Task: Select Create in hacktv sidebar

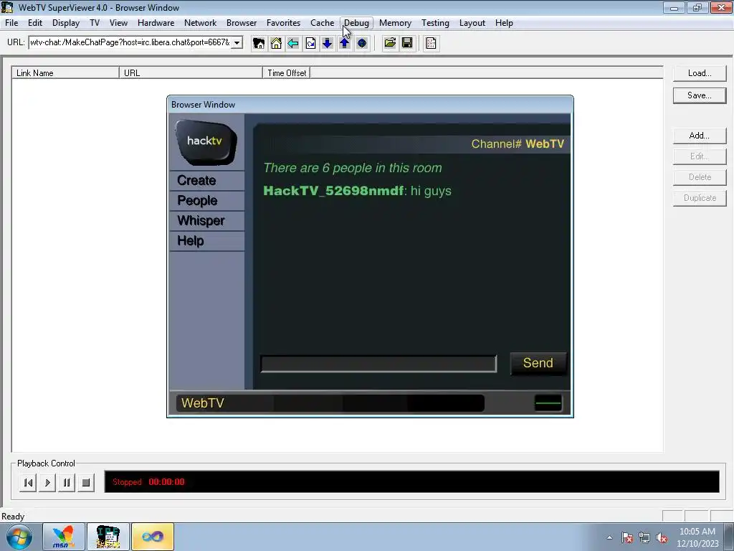Action: 206,180
